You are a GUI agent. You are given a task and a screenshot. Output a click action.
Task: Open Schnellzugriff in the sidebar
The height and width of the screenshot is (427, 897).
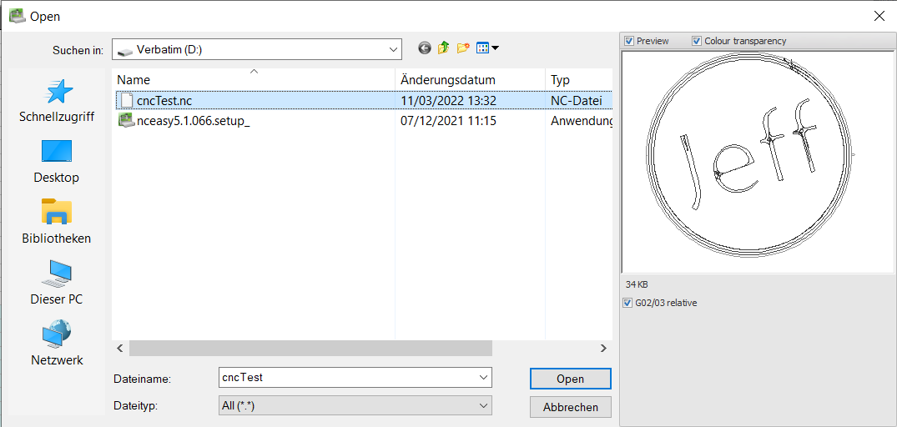coord(57,102)
